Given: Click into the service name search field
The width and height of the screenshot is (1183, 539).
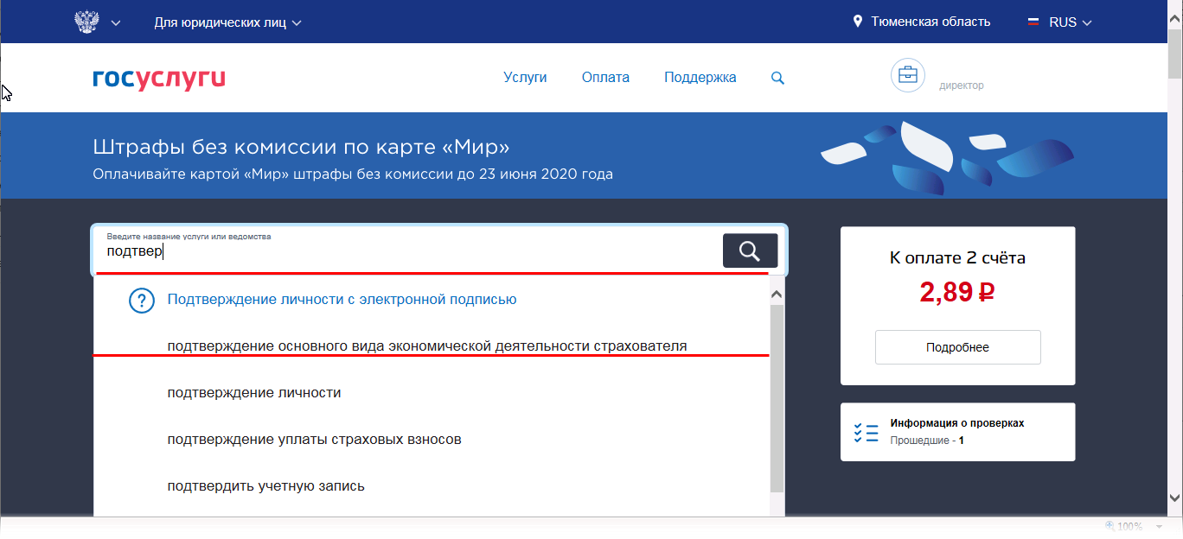Looking at the screenshot, I should pos(406,251).
